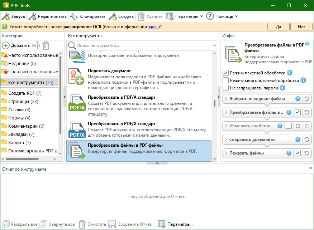The image size is (314, 230).
Task: Open the tool search dropdown arrow
Action: 214,46
